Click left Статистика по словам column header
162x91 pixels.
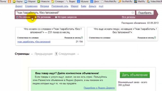(x=28, y=38)
